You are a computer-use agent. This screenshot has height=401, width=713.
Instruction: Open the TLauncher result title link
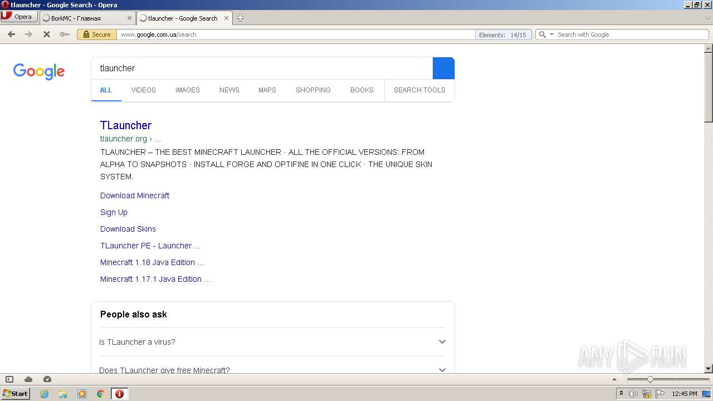coord(126,125)
